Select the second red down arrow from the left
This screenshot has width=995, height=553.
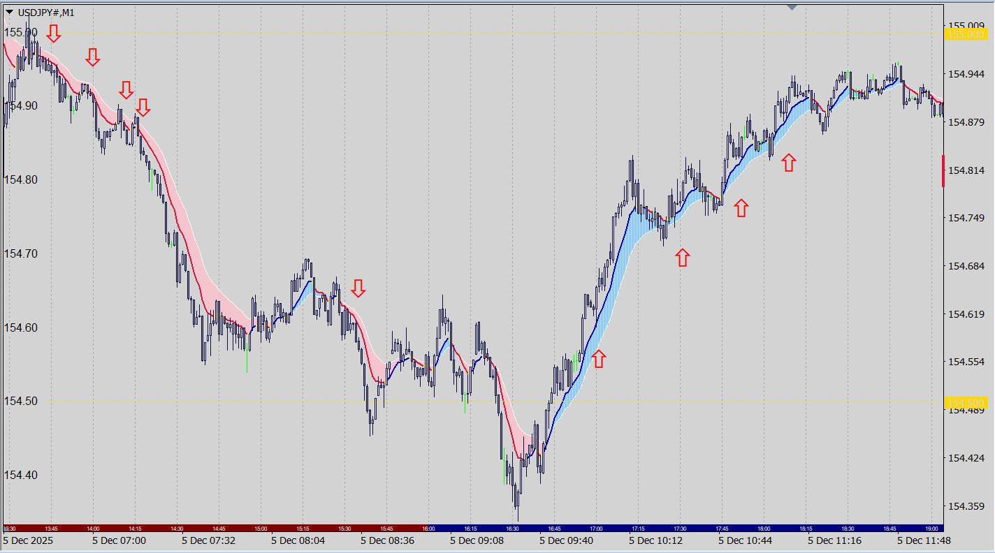coord(93,57)
